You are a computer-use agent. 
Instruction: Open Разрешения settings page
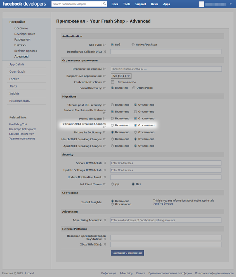pyautogui.click(x=22, y=39)
